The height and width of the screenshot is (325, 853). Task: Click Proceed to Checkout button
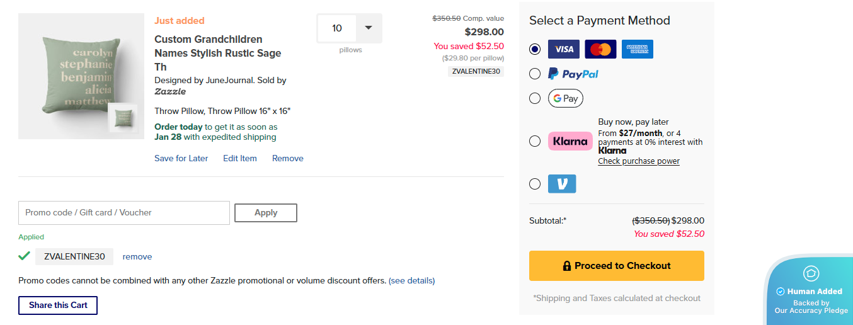[616, 266]
